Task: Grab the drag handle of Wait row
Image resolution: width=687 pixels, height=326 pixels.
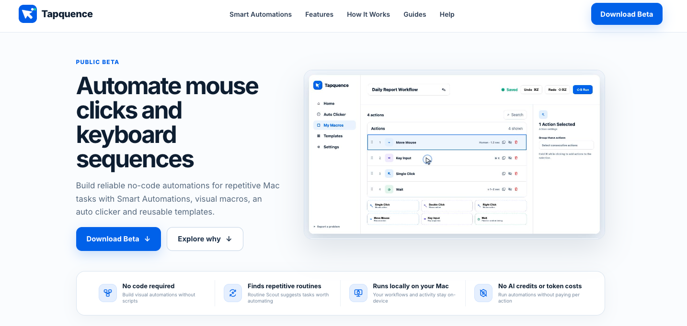Action: 372,189
